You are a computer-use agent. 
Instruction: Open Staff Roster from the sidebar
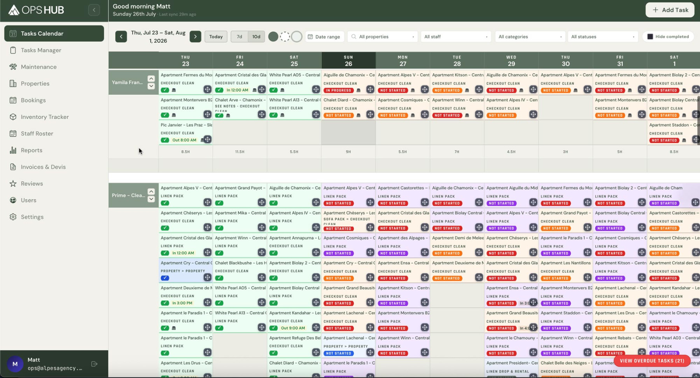(54, 134)
